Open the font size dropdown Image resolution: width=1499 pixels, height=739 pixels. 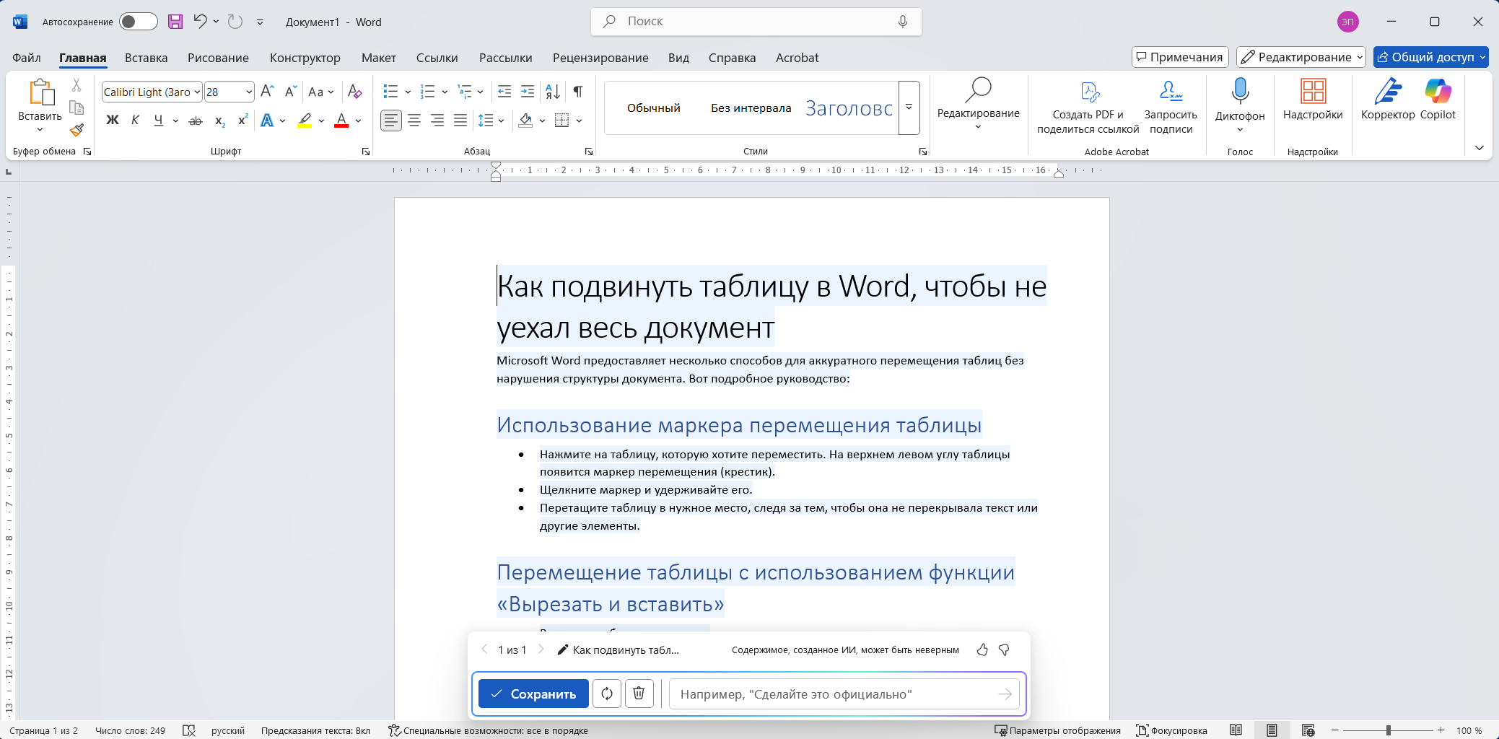tap(249, 92)
